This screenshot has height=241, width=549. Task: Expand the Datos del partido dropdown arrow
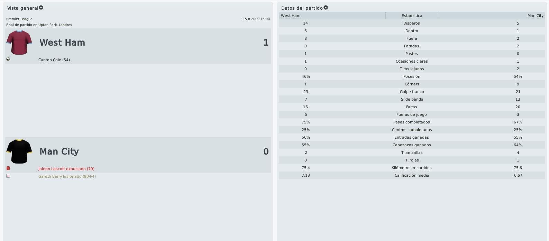pyautogui.click(x=326, y=8)
